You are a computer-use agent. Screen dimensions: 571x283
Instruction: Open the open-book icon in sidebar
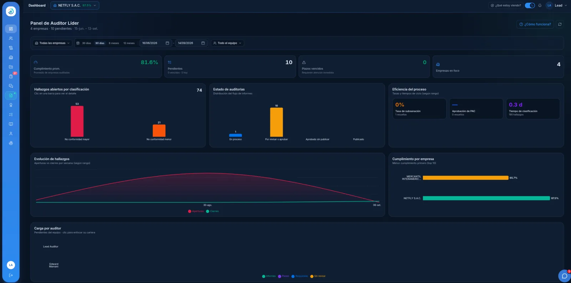click(11, 124)
